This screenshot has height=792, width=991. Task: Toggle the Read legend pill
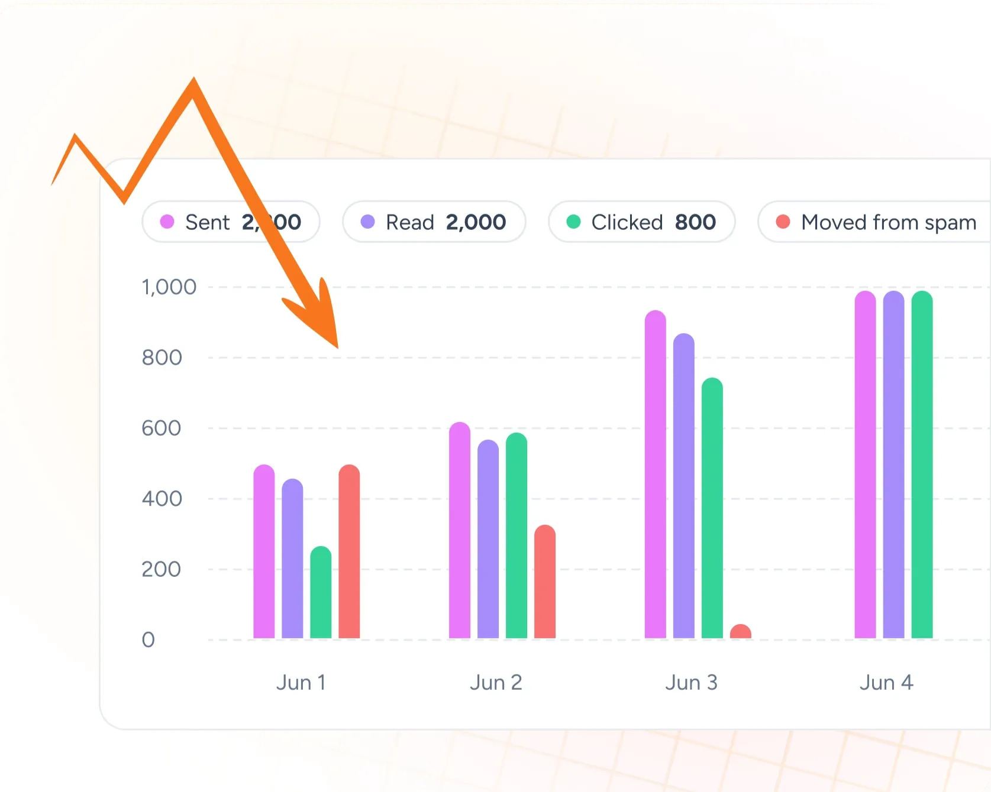click(x=434, y=222)
